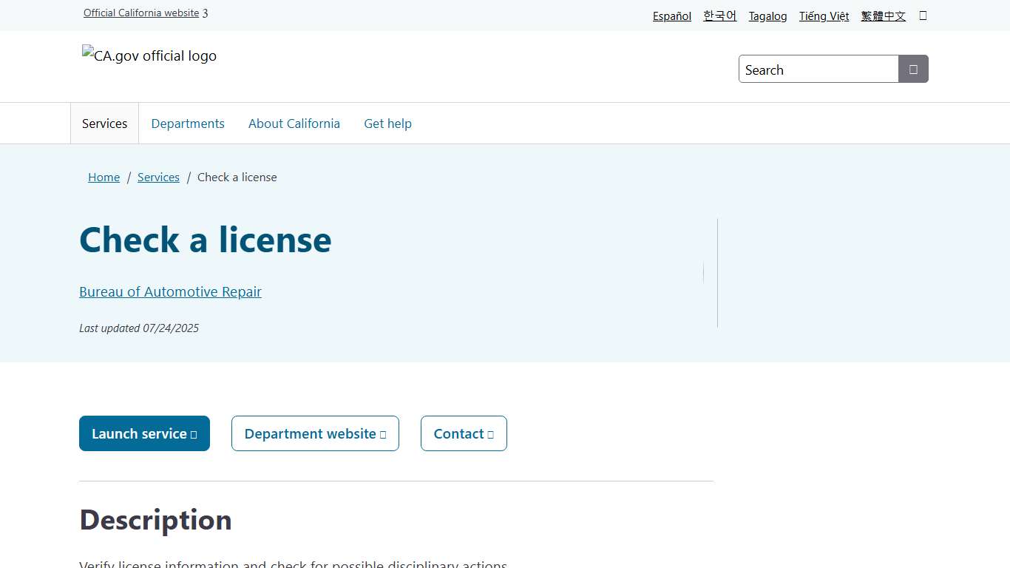Open the Services navigation menu
This screenshot has width=1010, height=568.
tap(104, 124)
